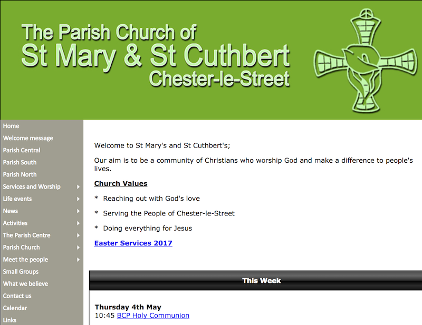Expand the Activities submenu arrow
The image size is (422, 325).
pyautogui.click(x=78, y=223)
